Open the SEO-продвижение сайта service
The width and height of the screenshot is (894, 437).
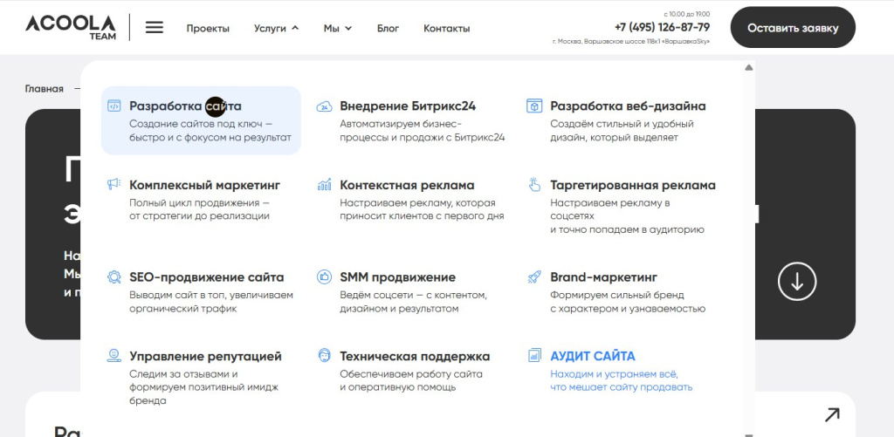206,277
